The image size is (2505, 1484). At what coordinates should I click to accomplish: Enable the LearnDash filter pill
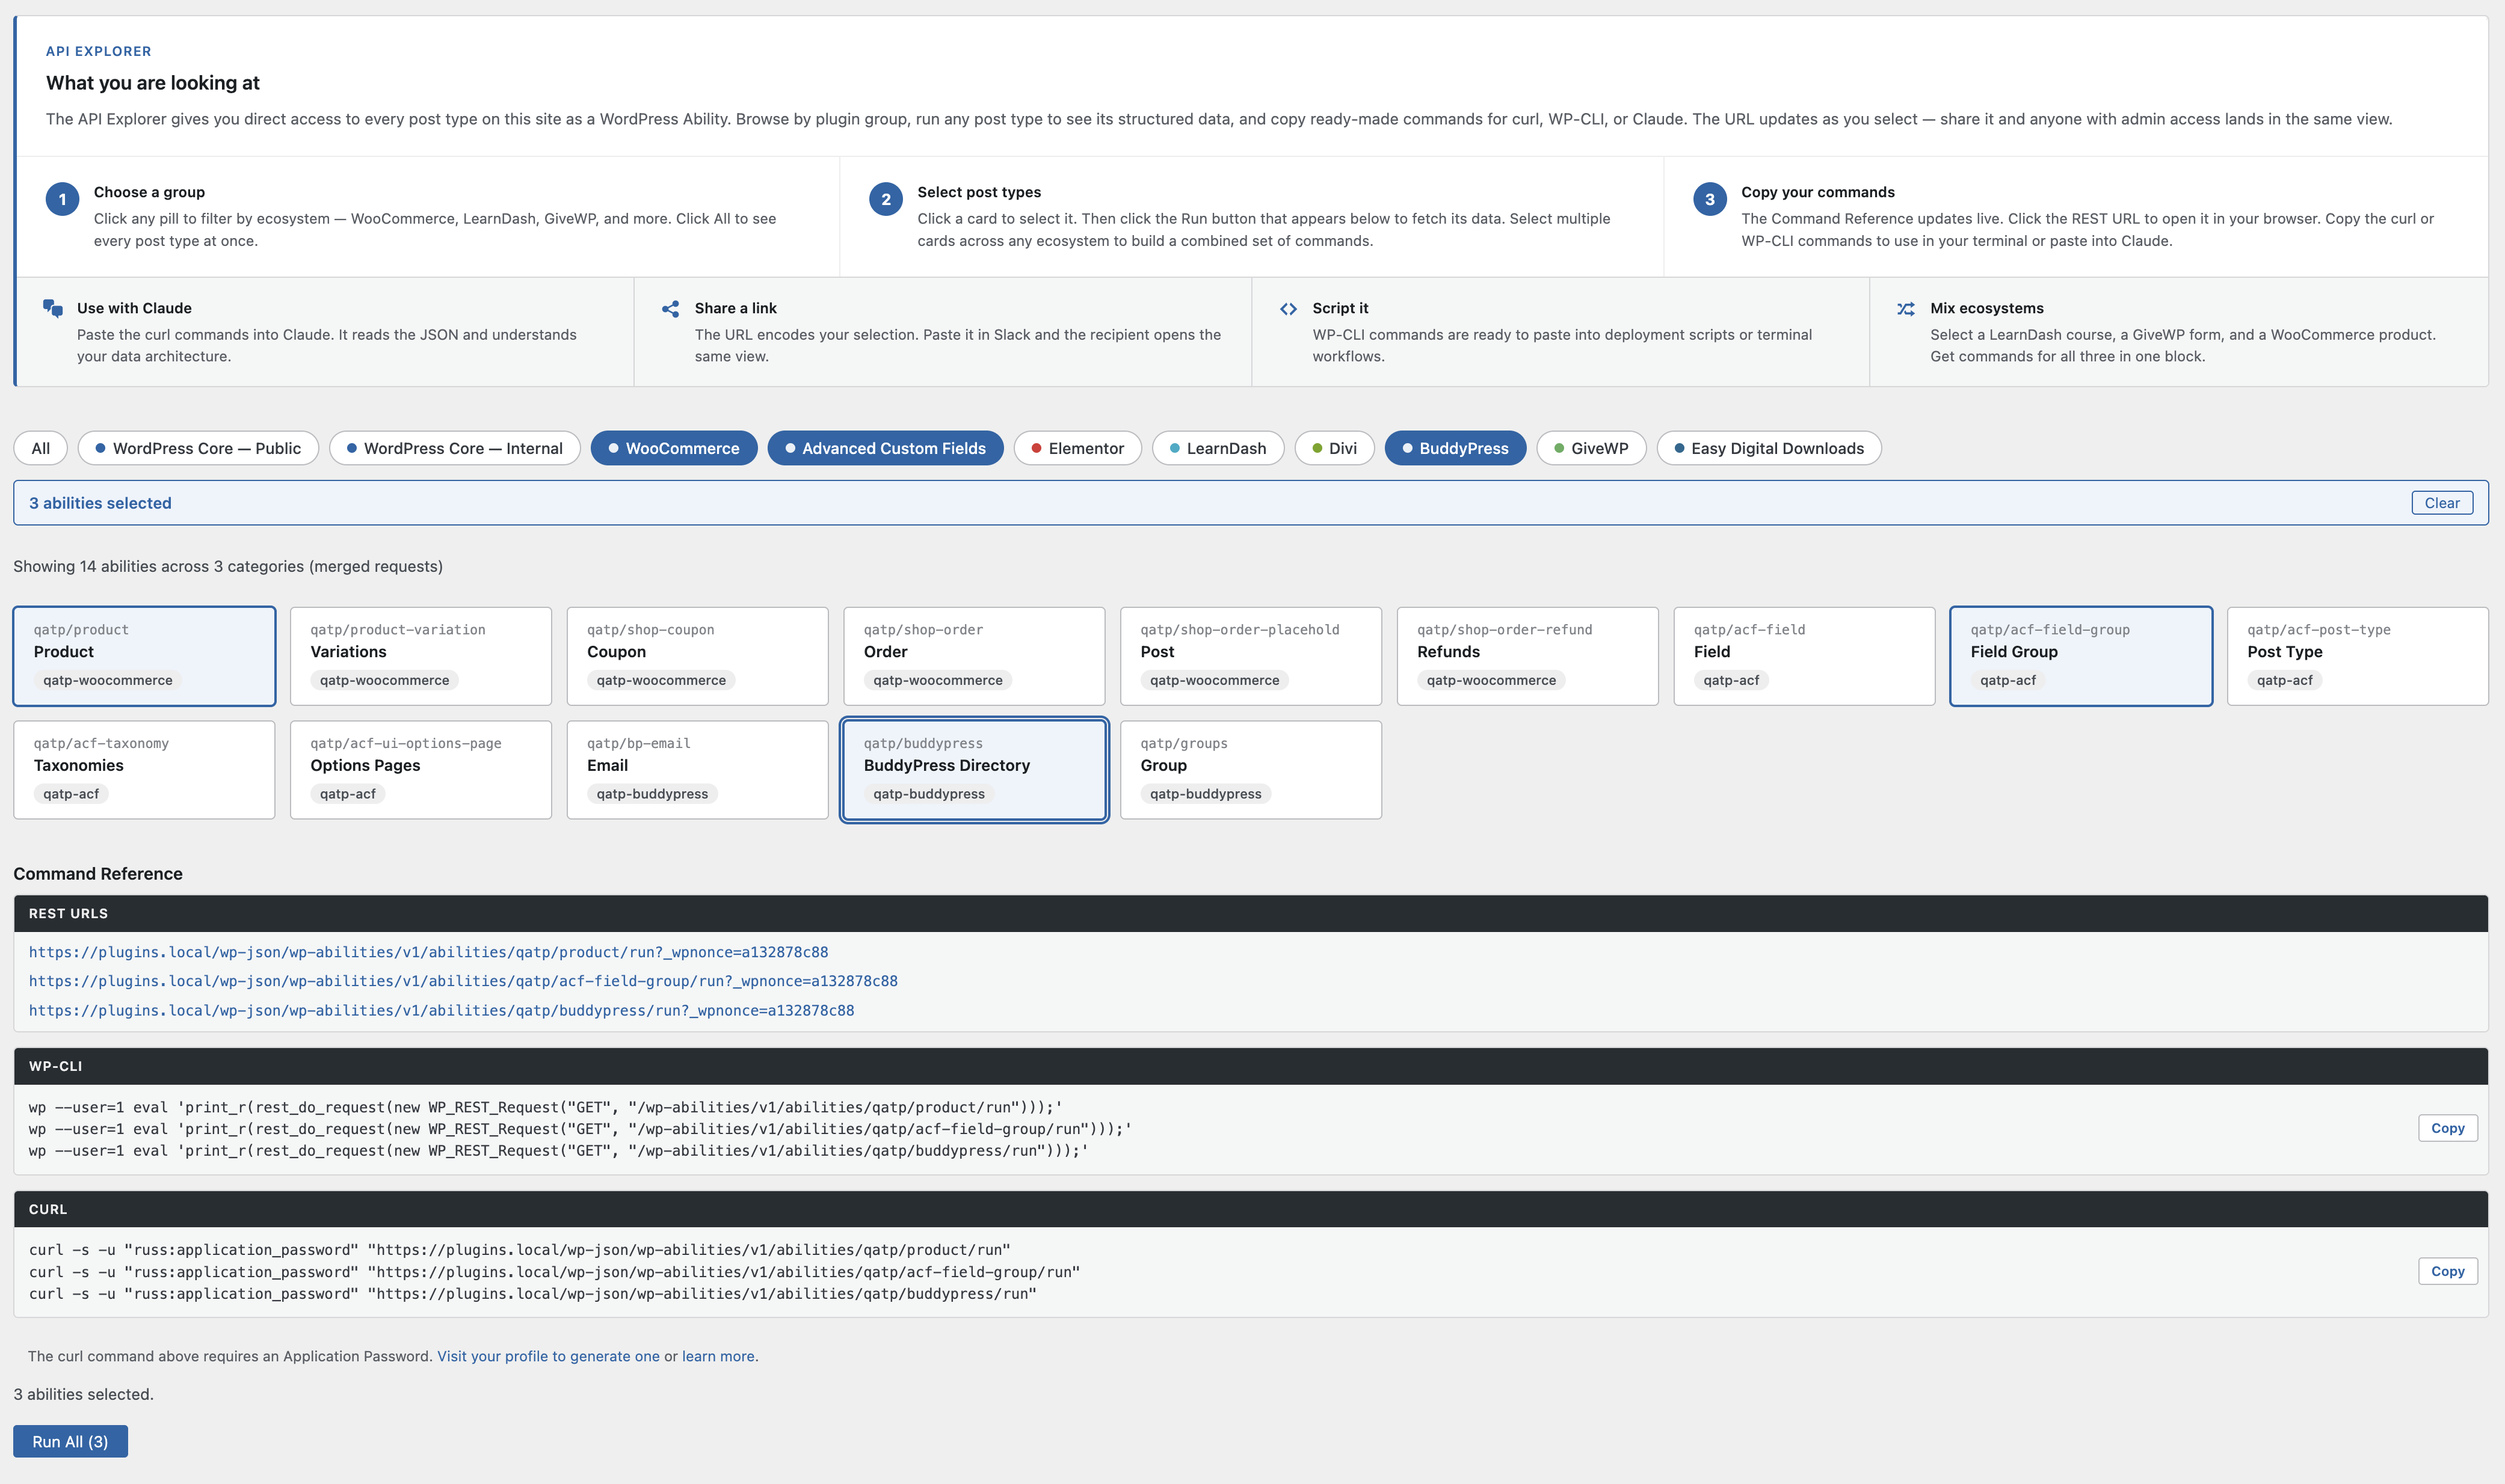pyautogui.click(x=1218, y=448)
